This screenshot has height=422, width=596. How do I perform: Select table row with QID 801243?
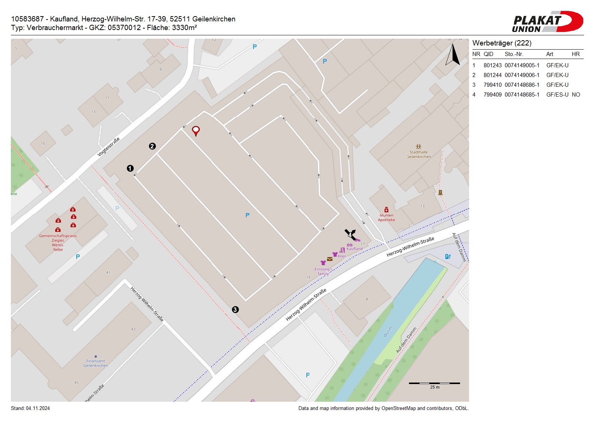coord(527,65)
